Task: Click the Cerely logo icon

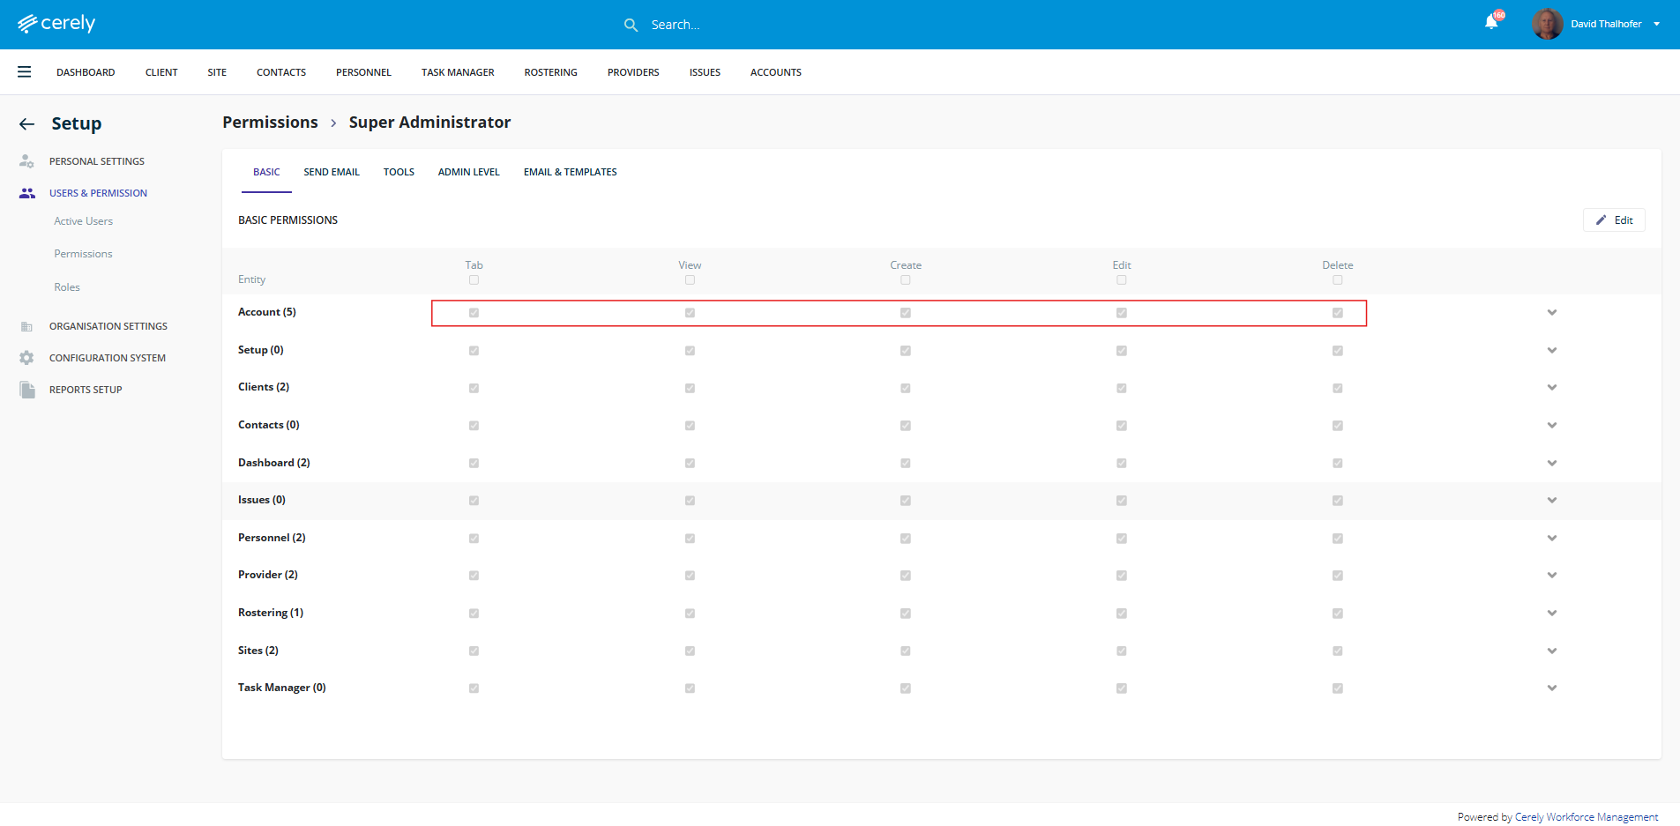Action: click(27, 24)
